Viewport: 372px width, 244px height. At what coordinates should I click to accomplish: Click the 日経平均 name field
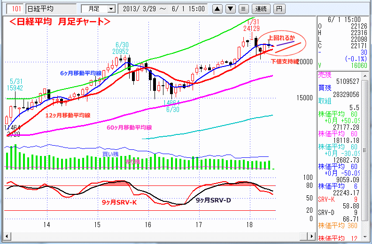(x=50, y=8)
